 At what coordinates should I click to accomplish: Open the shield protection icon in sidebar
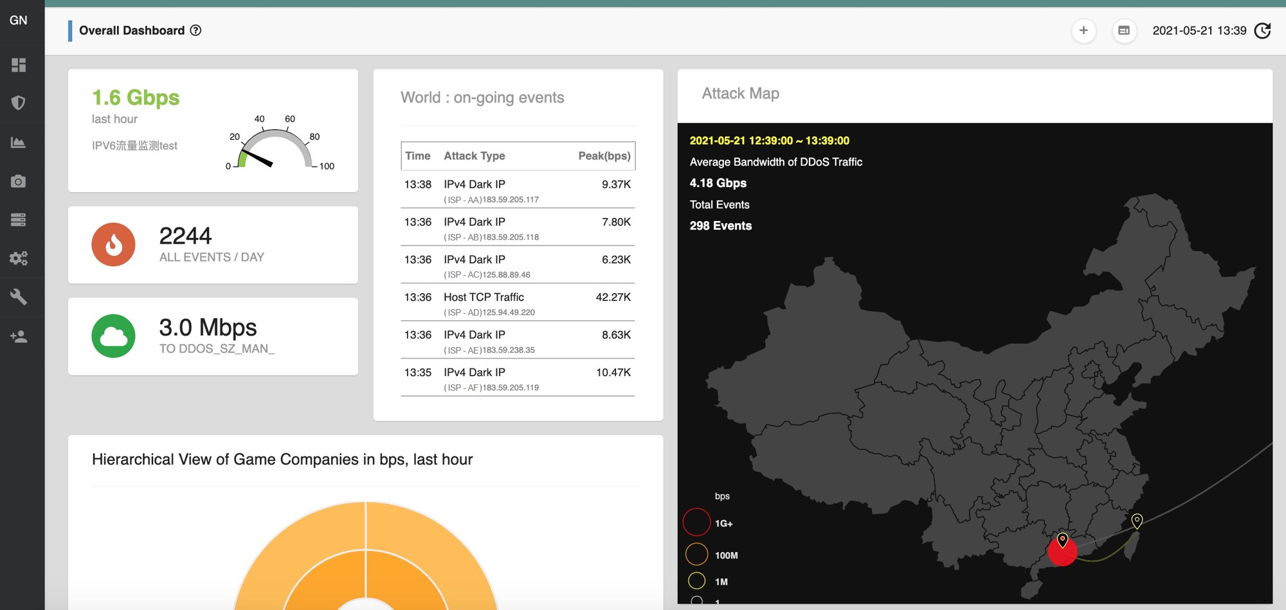19,103
